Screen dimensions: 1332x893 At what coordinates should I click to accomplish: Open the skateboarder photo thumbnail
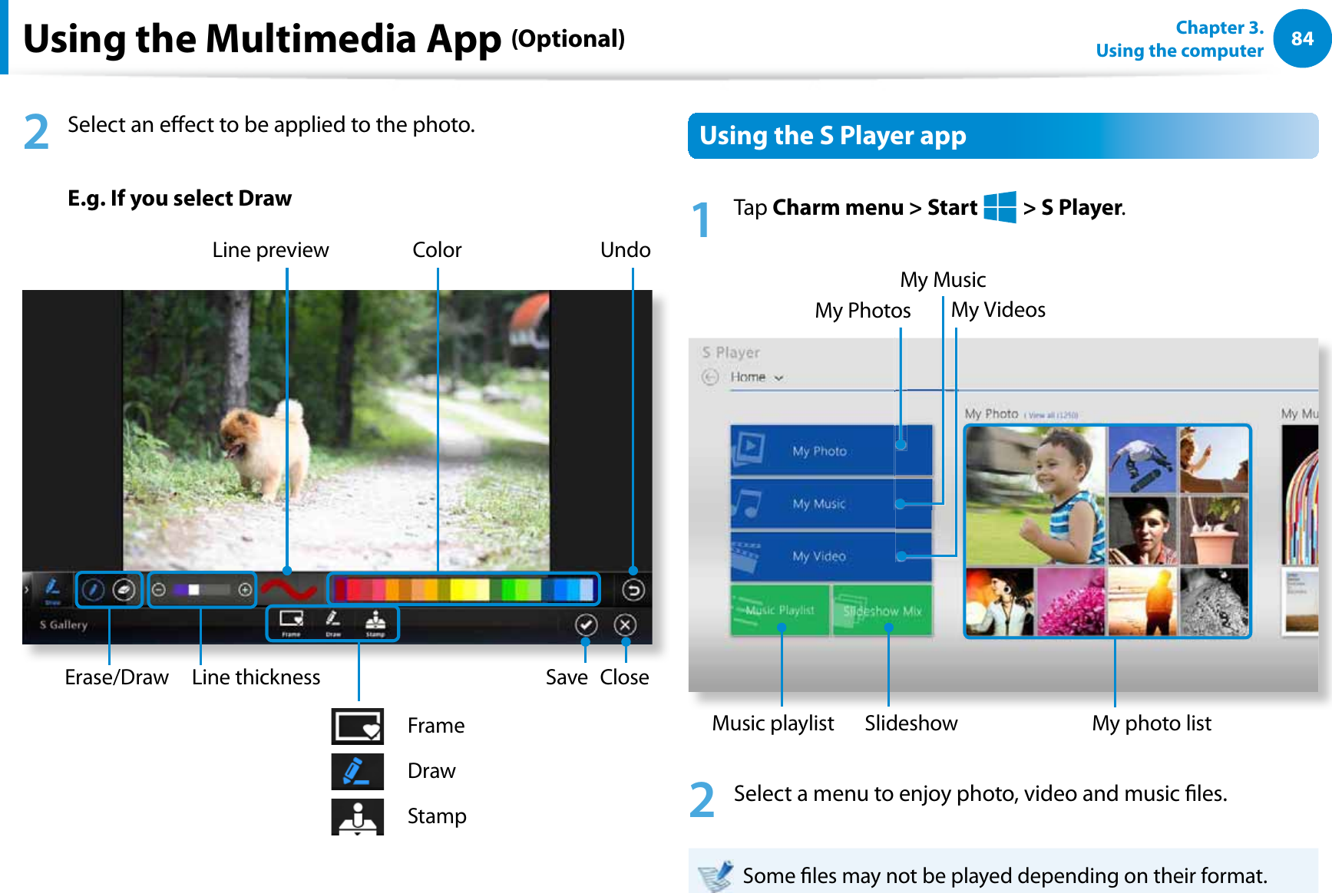point(1142,460)
